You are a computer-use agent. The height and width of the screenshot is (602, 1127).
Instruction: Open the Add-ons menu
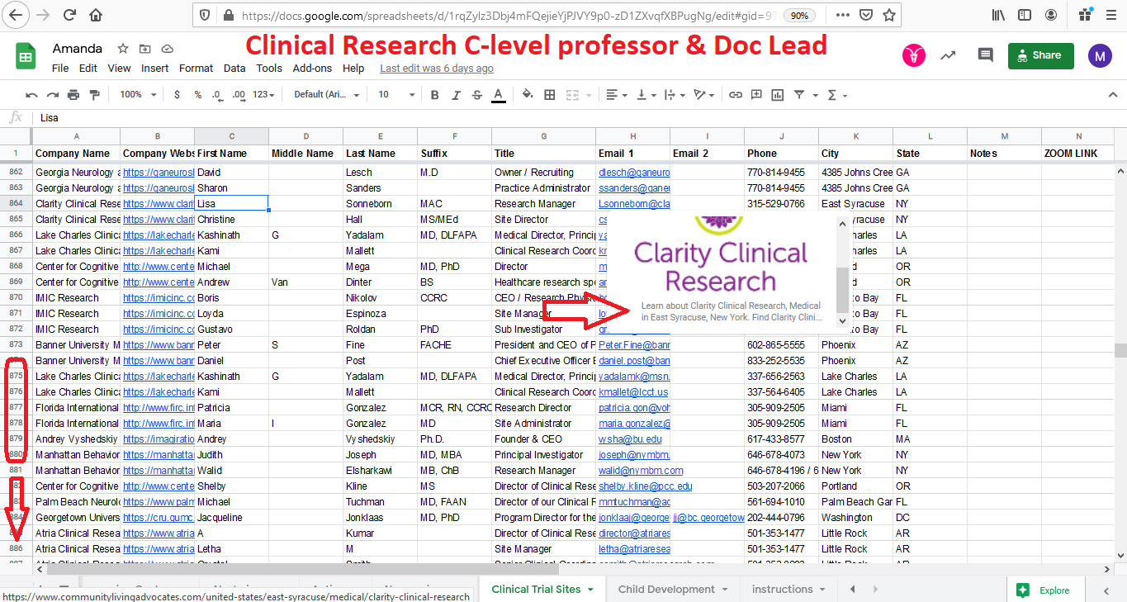312,69
